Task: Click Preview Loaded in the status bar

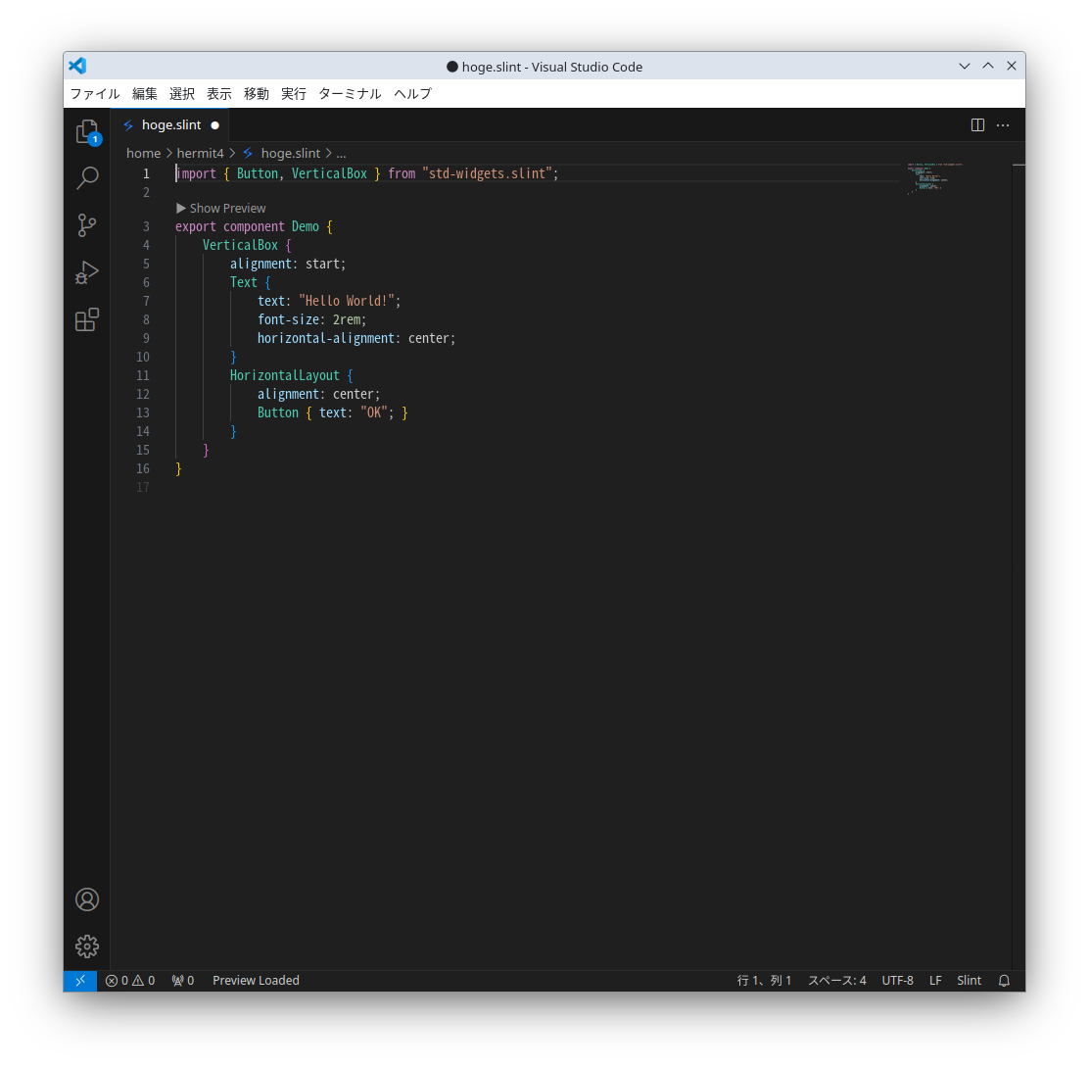Action: (256, 980)
